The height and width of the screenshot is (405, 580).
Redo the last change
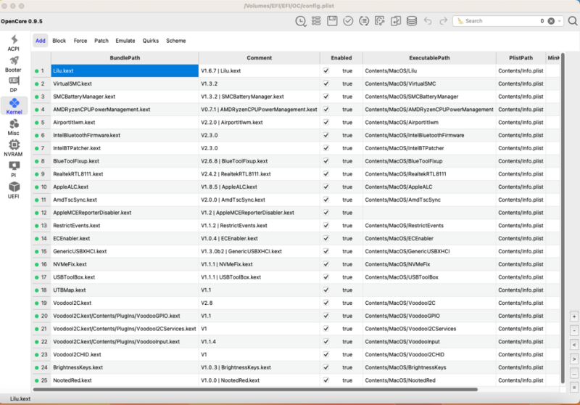443,21
